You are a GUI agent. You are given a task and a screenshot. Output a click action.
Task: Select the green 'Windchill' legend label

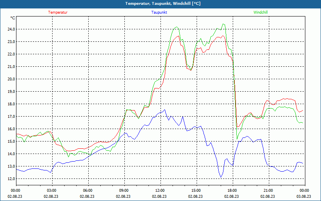(260, 12)
